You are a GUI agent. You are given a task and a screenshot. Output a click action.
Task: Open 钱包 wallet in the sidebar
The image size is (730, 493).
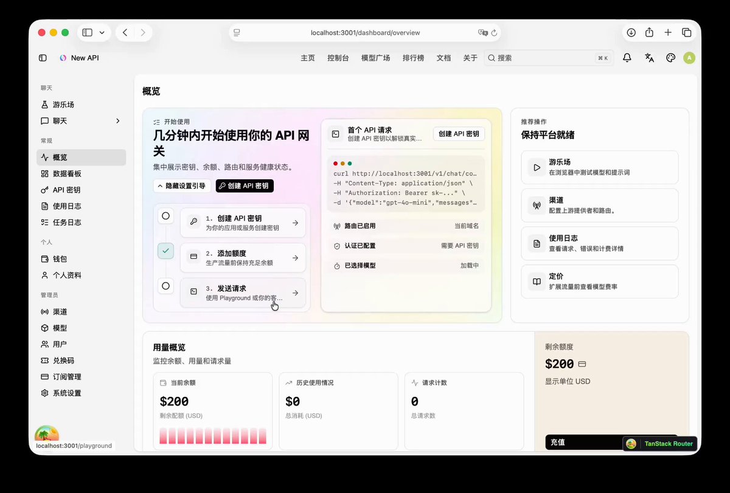[81, 259]
